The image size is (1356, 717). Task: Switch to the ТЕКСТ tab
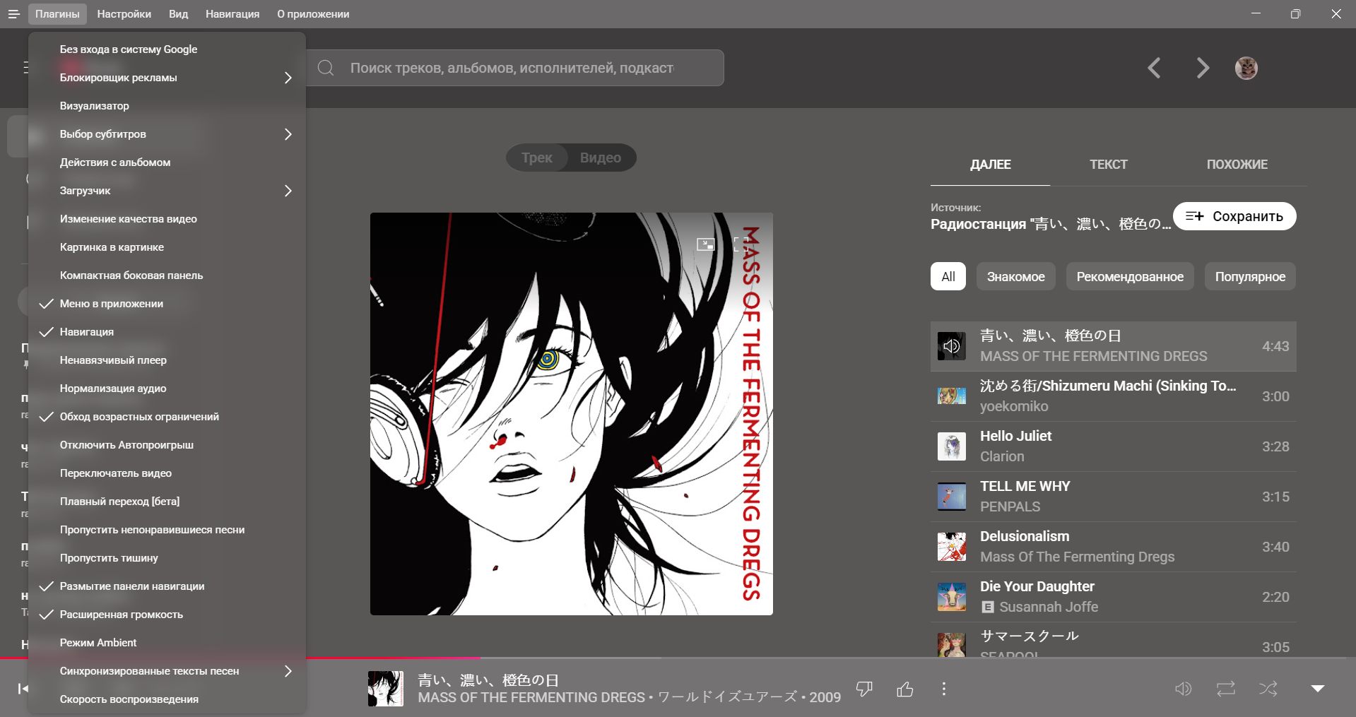click(x=1108, y=165)
